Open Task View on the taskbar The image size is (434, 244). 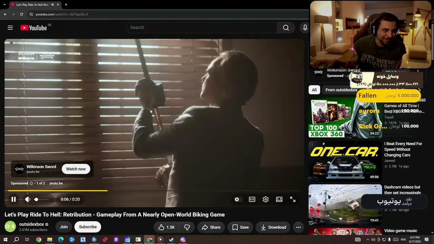point(27,240)
